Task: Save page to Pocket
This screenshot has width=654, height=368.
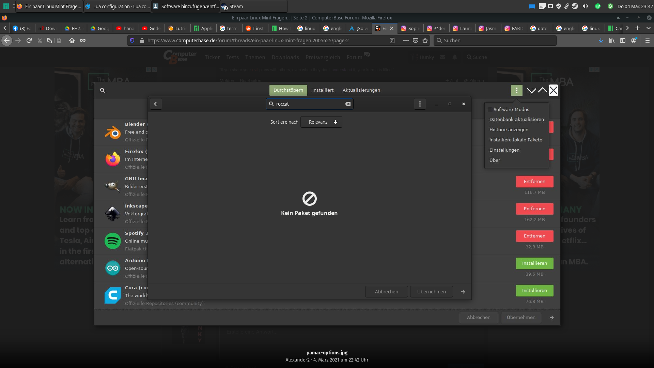Action: click(416, 41)
